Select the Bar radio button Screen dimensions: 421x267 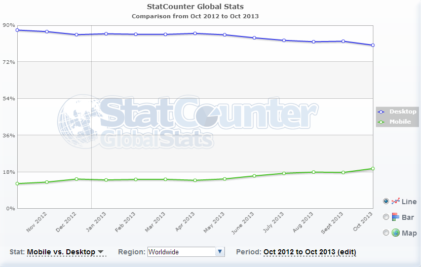tap(386, 217)
